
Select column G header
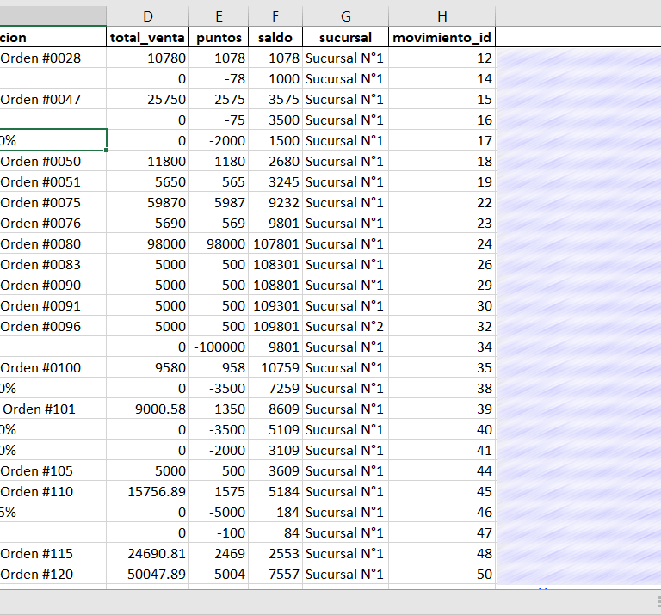point(346,16)
